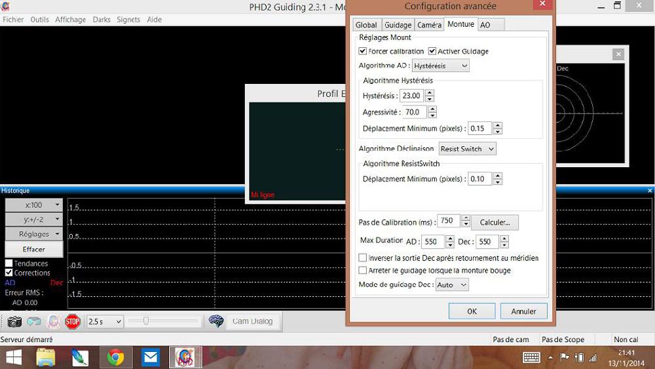The height and width of the screenshot is (369, 655).
Task: Click the loop exposure icon
Action: 34,321
